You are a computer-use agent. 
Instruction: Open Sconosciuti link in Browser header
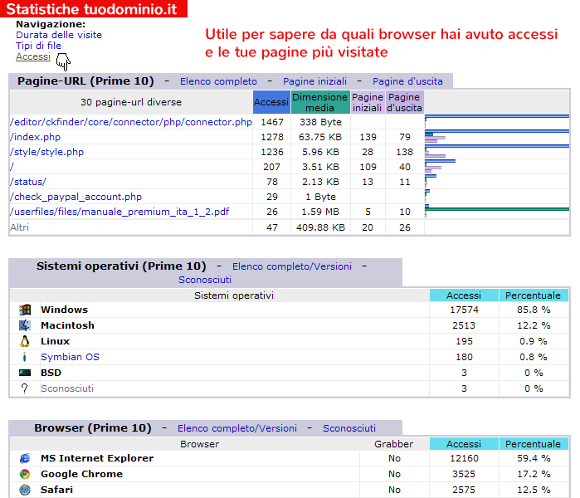point(349,428)
